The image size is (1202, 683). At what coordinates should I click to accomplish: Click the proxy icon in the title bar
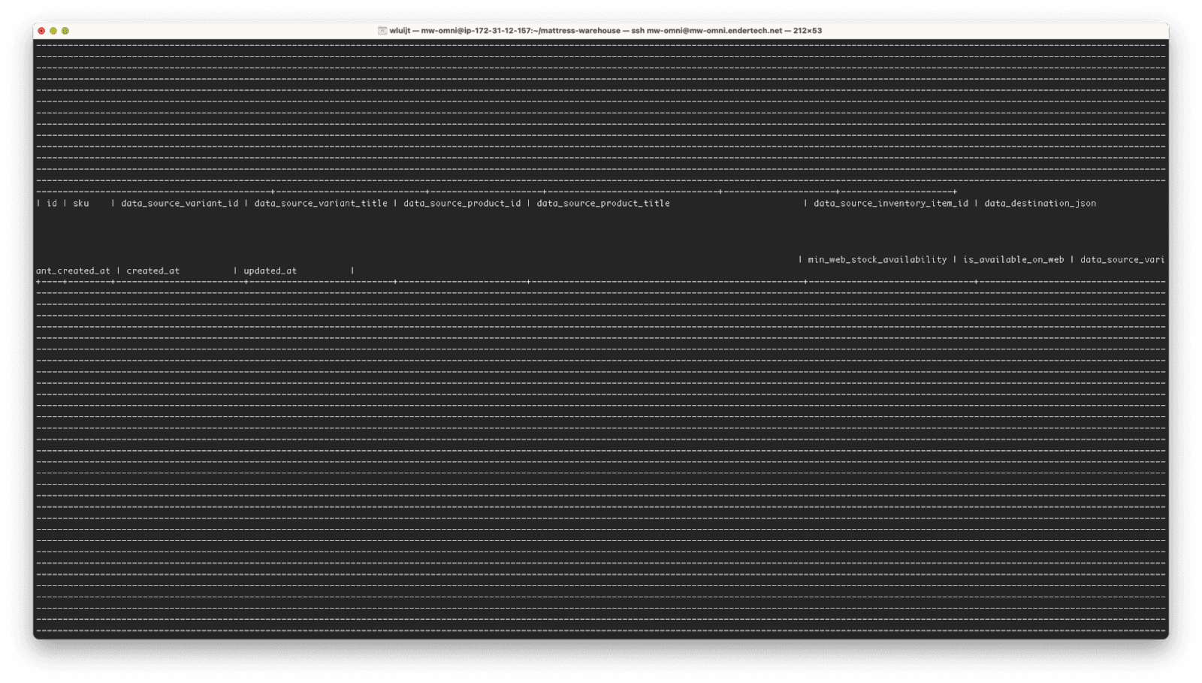tap(382, 31)
